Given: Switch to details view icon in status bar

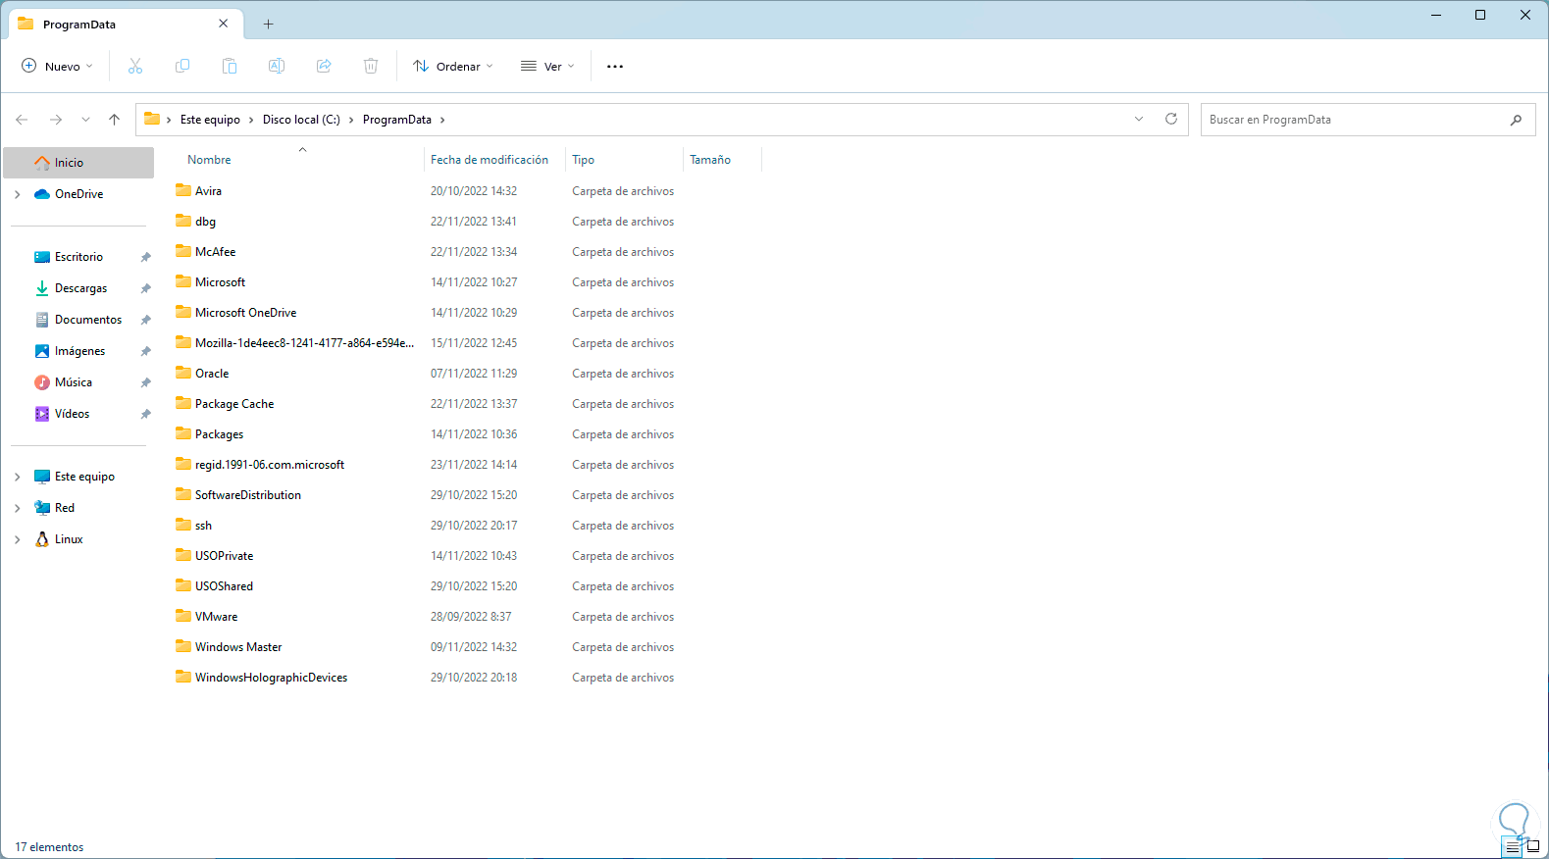Looking at the screenshot, I should [1512, 847].
